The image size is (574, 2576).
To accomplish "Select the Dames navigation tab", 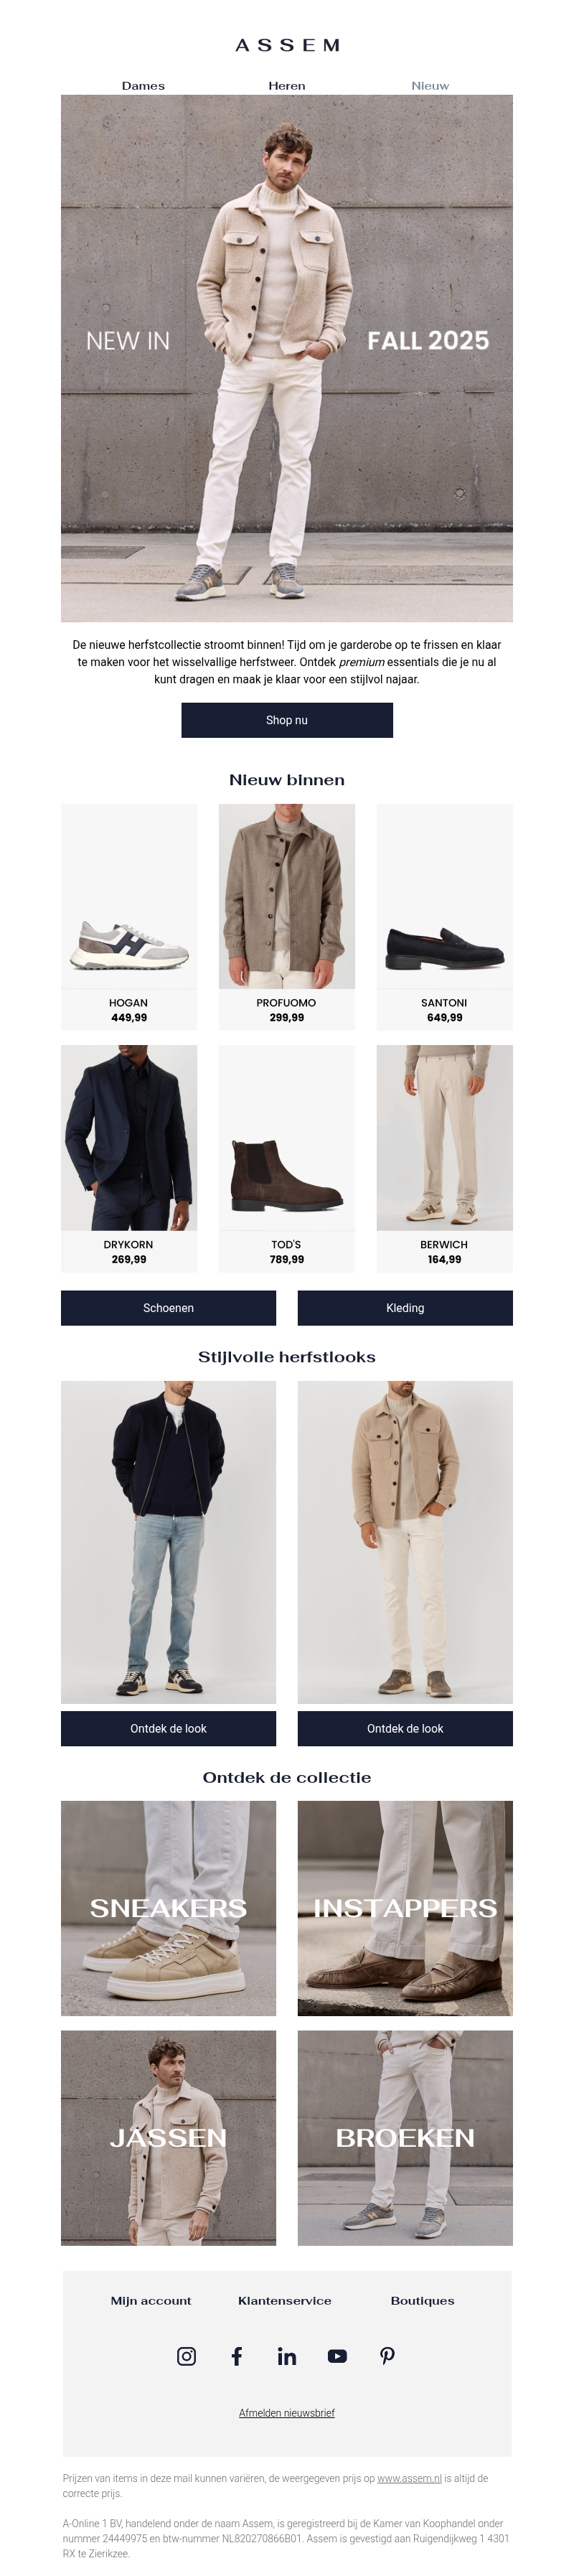I will tap(143, 86).
